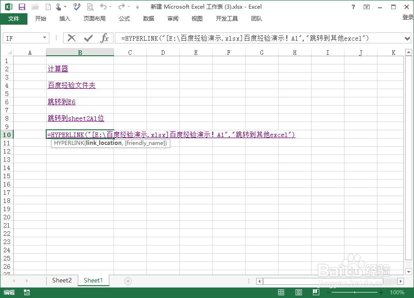Open the Undo history dropdown arrow
Image resolution: width=414 pixels, height=298 pixels.
pyautogui.click(x=111, y=7)
